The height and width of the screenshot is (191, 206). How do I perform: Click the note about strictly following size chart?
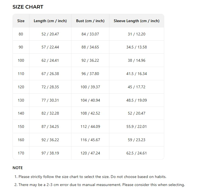tap(91, 177)
